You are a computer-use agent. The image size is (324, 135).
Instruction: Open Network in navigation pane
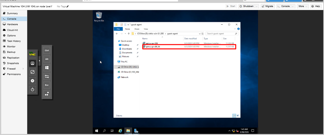click(x=125, y=77)
